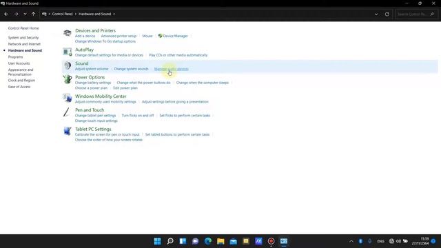Expand chevron after Hardware and Sound breadcrumb

click(114, 14)
